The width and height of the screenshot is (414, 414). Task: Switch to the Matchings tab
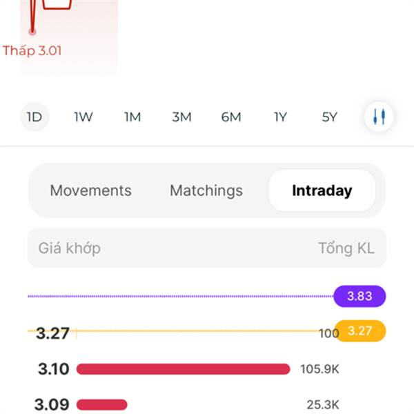click(x=206, y=190)
